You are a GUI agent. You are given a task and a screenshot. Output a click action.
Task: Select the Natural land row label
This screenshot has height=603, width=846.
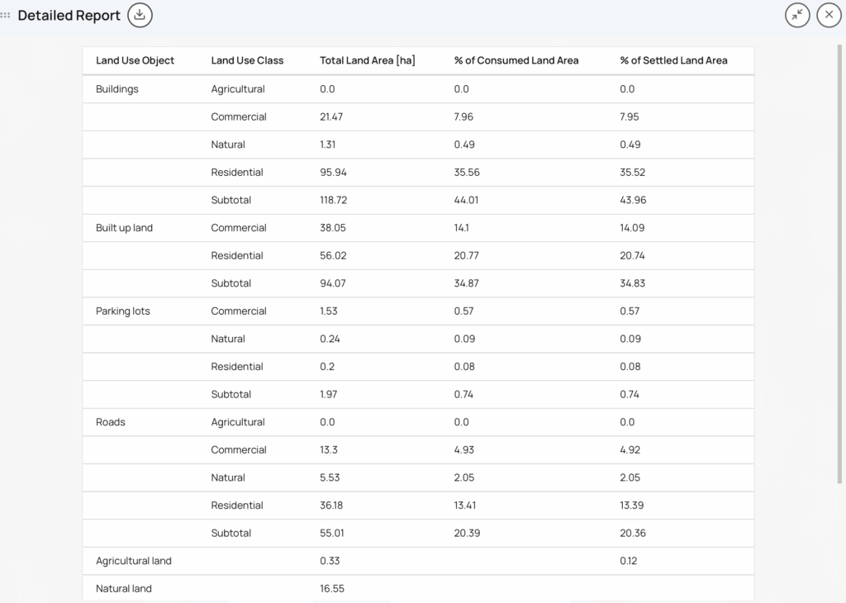tap(124, 589)
